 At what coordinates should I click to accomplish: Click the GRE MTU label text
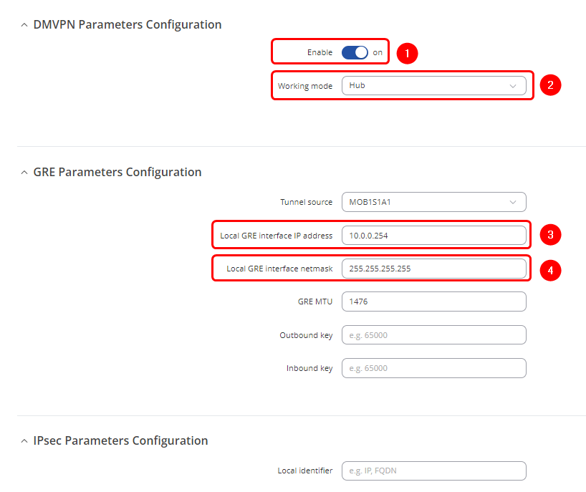[314, 302]
